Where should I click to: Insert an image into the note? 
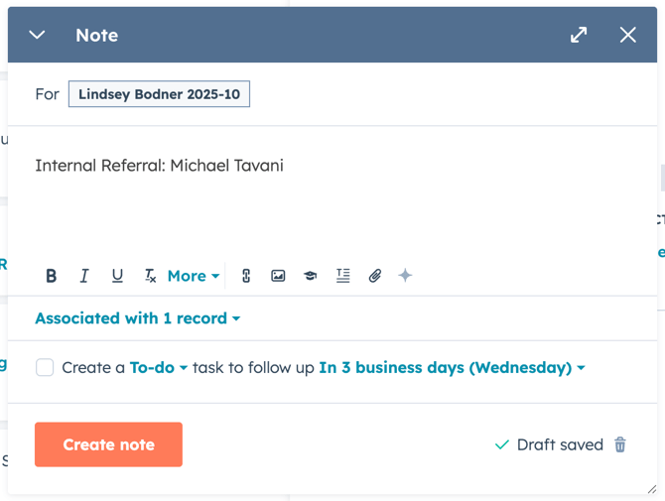click(x=278, y=276)
